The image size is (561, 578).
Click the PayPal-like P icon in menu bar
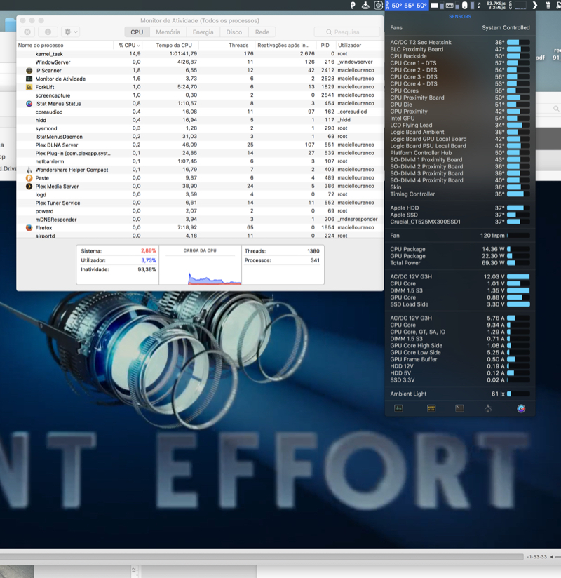pyautogui.click(x=353, y=5)
